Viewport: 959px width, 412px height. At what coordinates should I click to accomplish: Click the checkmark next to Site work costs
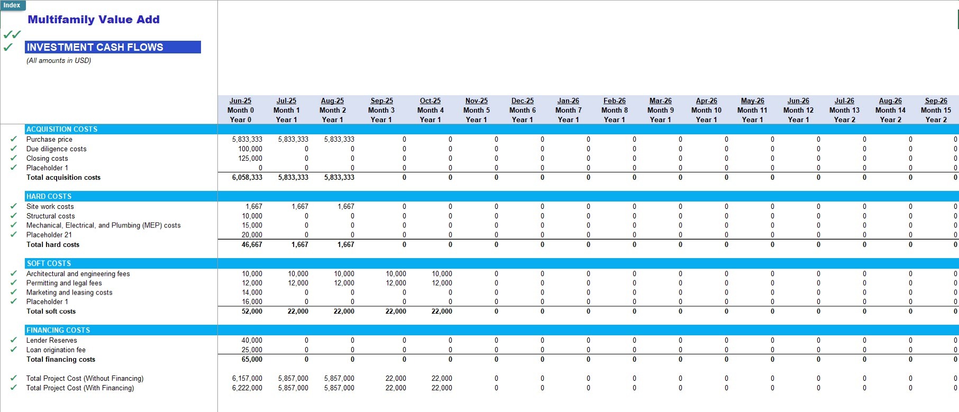14,206
